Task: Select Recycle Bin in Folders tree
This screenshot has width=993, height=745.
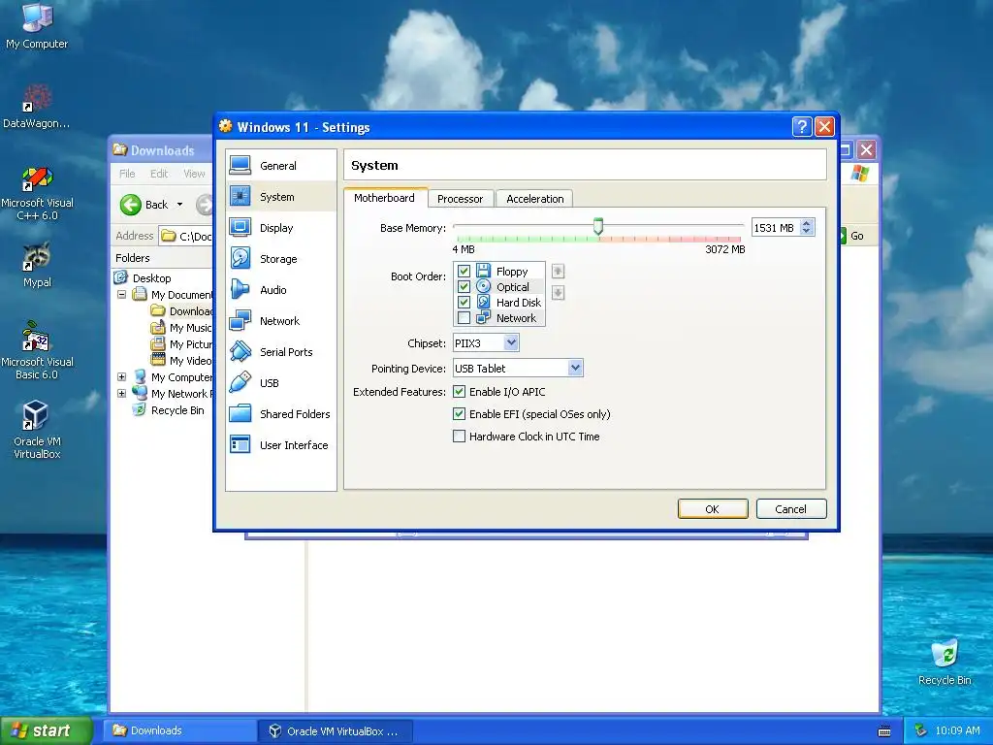Action: pyautogui.click(x=177, y=410)
